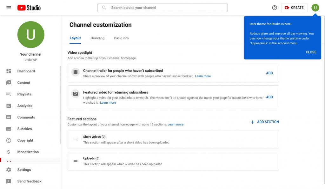Open Learn more link for featured video

[108, 102]
